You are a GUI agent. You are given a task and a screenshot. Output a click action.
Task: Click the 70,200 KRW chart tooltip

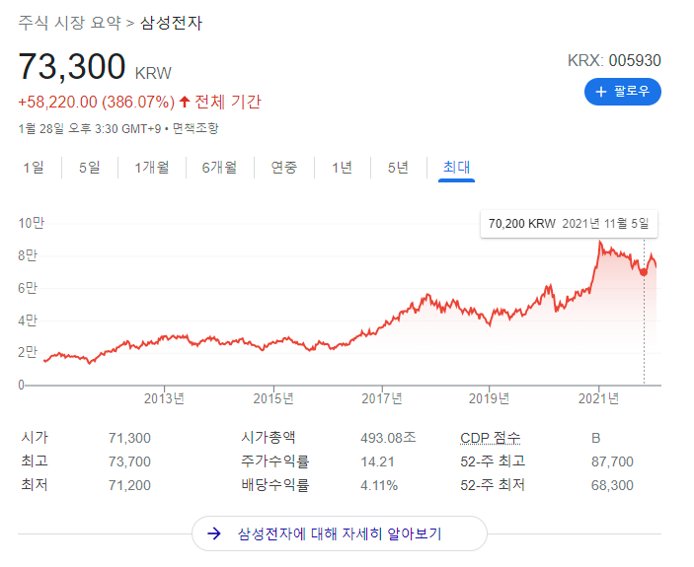(569, 224)
